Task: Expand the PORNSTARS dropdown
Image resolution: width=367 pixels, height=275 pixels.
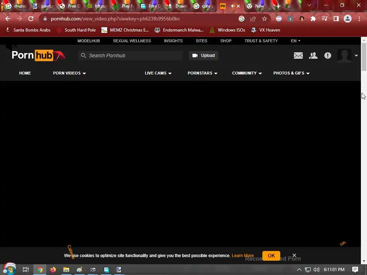Action: pyautogui.click(x=203, y=73)
